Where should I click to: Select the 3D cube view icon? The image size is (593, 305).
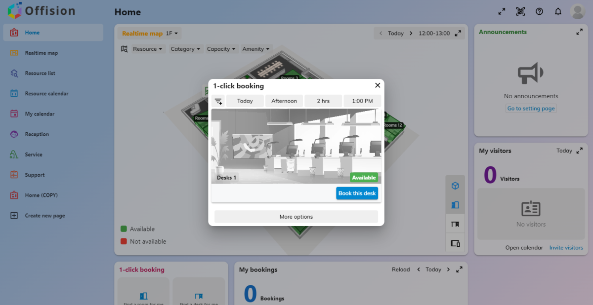click(455, 186)
